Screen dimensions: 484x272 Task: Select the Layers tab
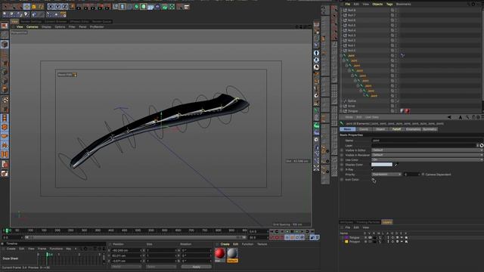click(x=387, y=222)
